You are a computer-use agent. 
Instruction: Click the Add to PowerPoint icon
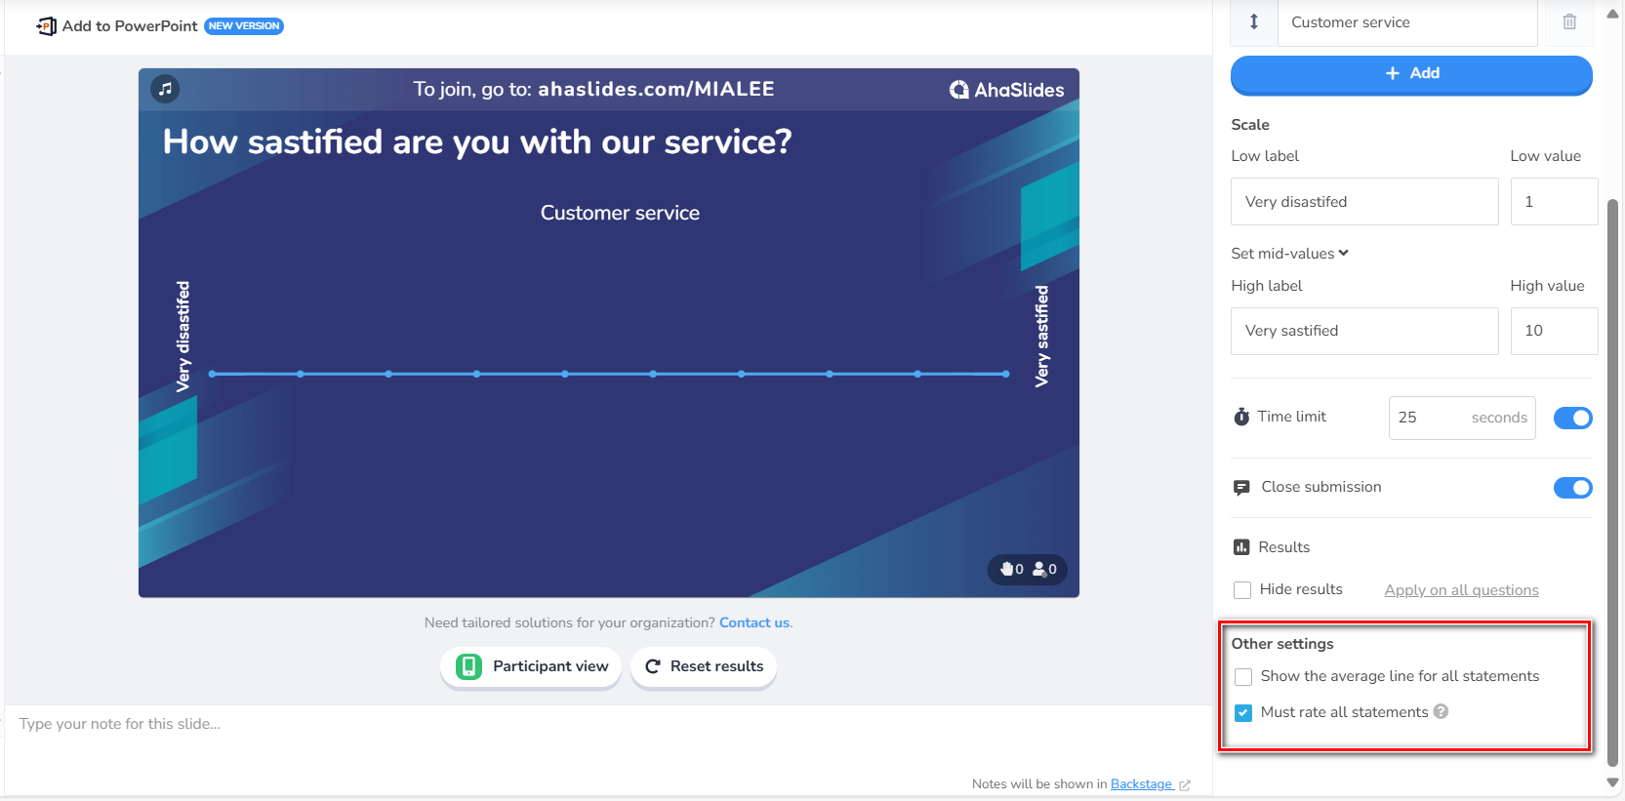click(x=46, y=26)
